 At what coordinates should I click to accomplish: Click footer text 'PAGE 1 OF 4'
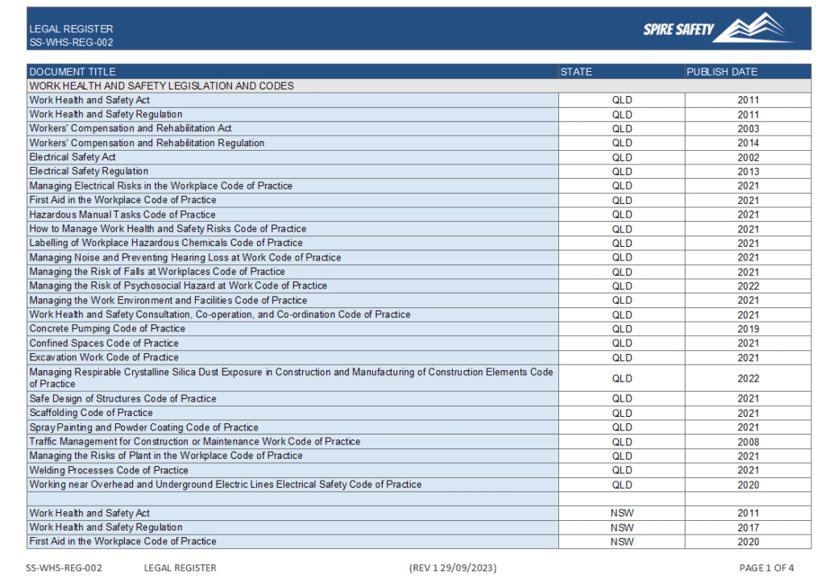click(767, 568)
